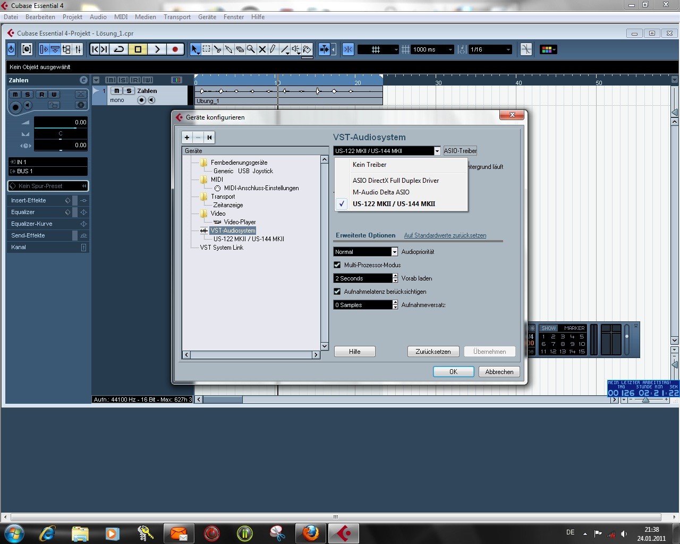Open the 1000 ms grid dropdown
This screenshot has height=544, width=680.
432,49
